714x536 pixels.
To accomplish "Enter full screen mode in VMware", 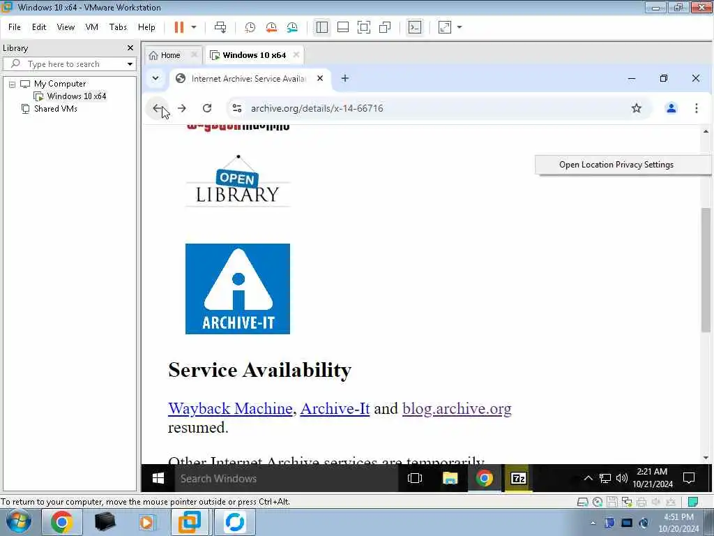I will (364, 27).
